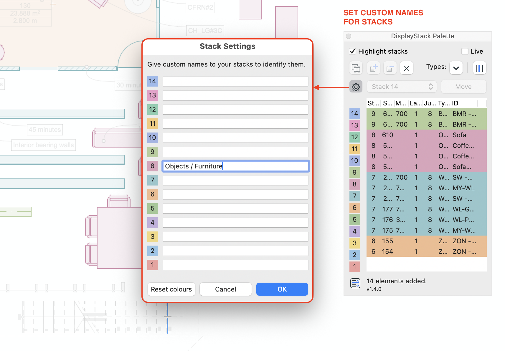Click the Objects / Furniture name field
Screen dimensions: 505x351
(x=236, y=166)
